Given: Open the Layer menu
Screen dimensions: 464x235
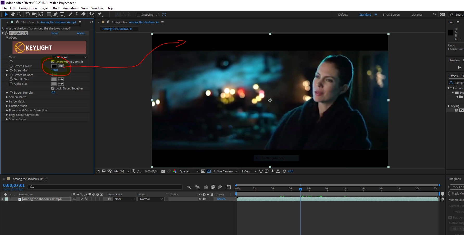Looking at the screenshot, I should [44, 8].
